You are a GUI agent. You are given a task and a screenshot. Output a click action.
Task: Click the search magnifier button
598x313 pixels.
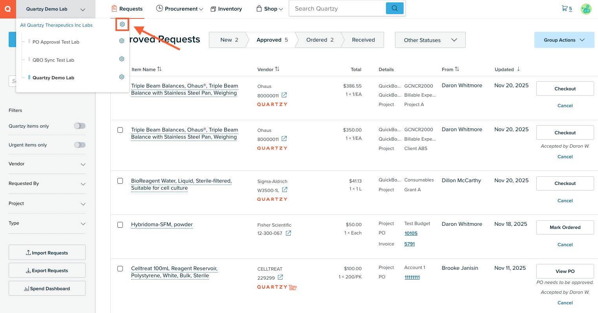point(395,8)
